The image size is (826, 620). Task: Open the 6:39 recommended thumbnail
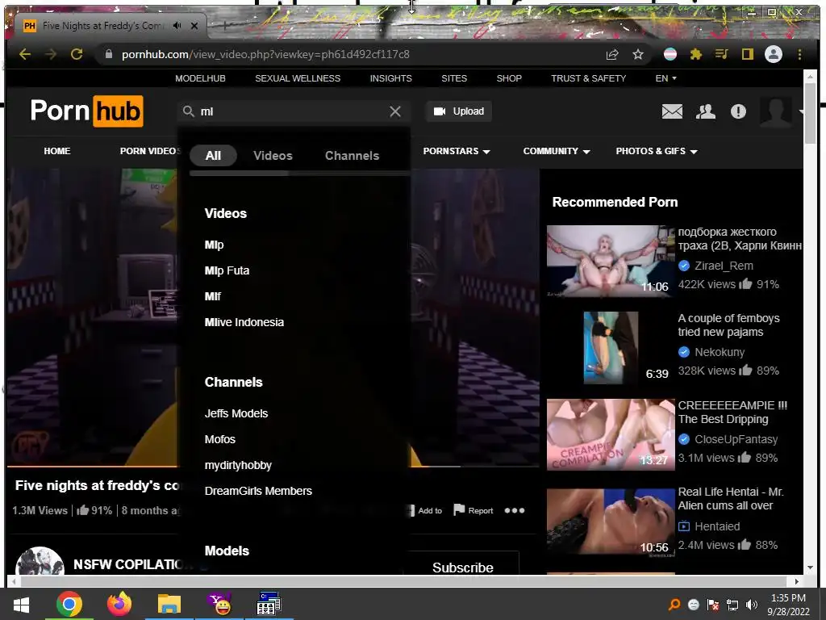(x=611, y=347)
